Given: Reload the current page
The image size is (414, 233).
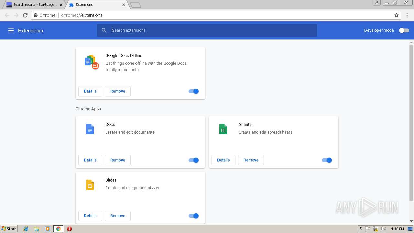Looking at the screenshot, I should pos(25,15).
